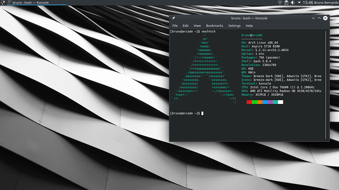Viewport: 339px width, 190px height.
Task: Open the clipboard tray icon
Action: tap(286, 2)
